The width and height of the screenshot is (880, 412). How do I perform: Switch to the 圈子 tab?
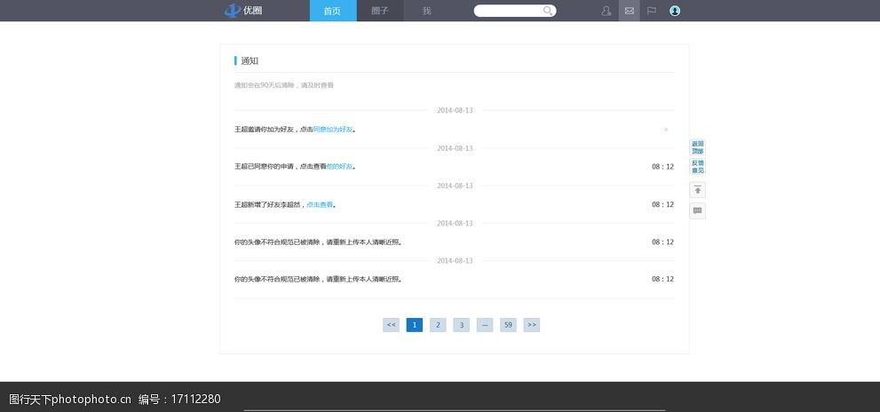tap(380, 11)
